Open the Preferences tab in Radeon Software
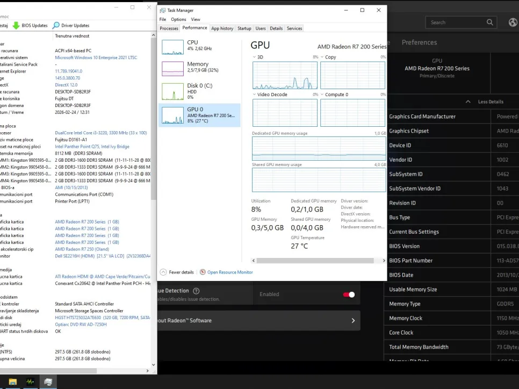The width and height of the screenshot is (519, 389). click(419, 42)
